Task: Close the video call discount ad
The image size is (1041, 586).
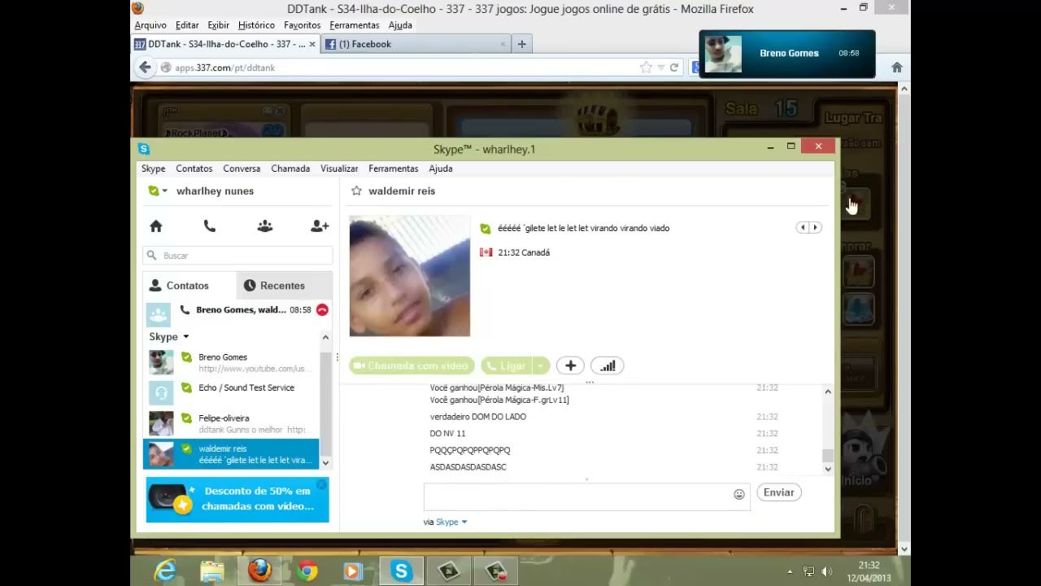Action: click(x=322, y=484)
